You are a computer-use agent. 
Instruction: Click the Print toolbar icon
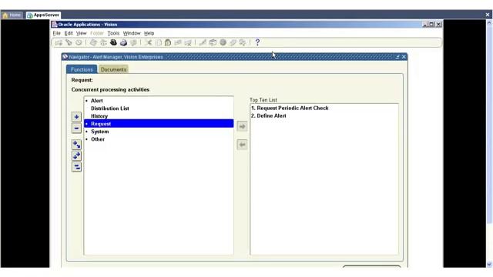[123, 43]
